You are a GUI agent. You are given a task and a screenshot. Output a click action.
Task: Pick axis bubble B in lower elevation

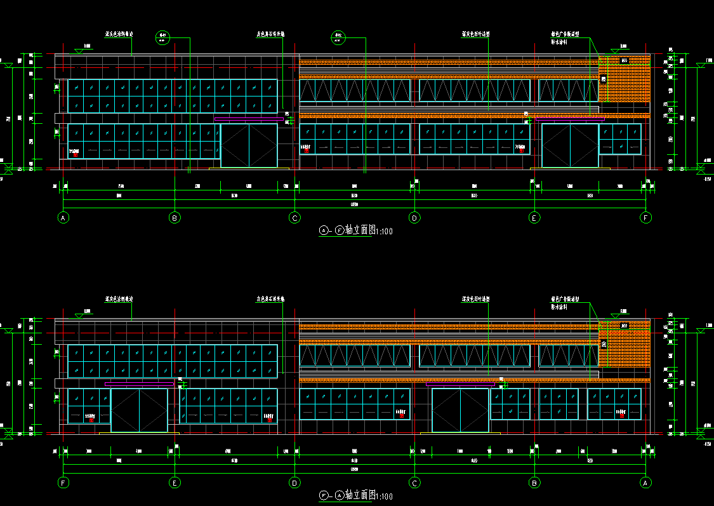[535, 483]
